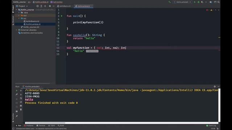Screen dimensions: 232x130
Task: Run with Coverage icon in top toolbar
Action: click(x=202, y=2)
